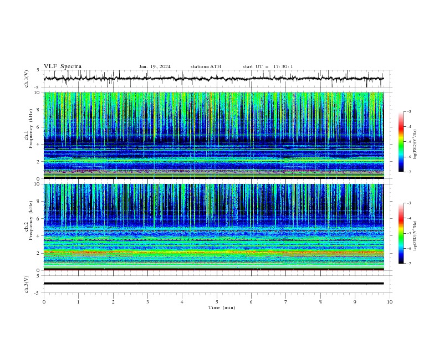
Task: Click time axis tick label "0"
Action: point(44,302)
